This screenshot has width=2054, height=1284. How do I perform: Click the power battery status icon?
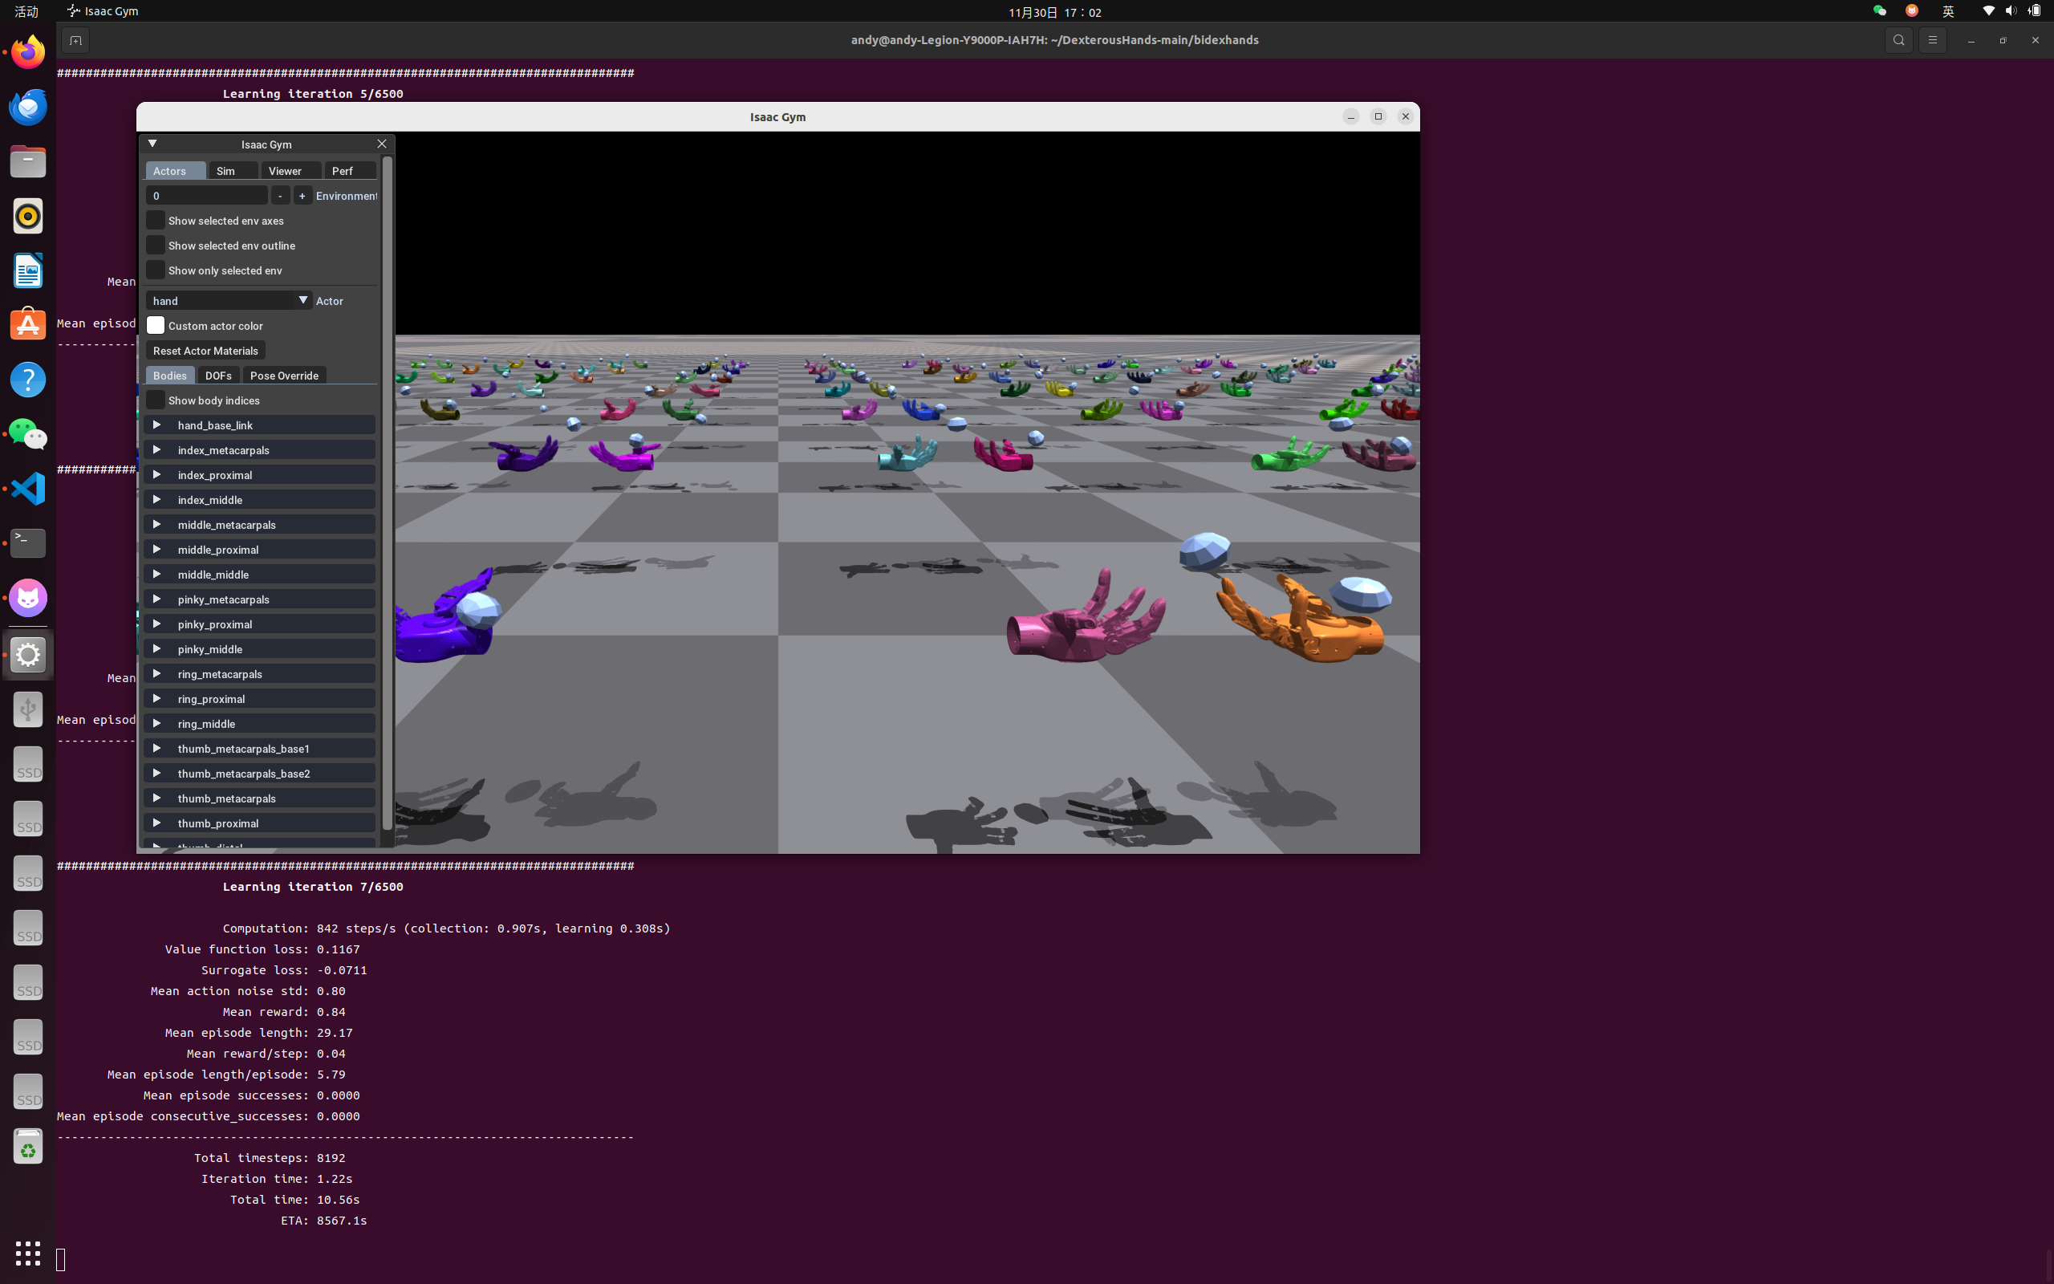point(2035,11)
